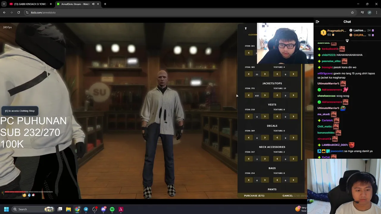381x214 pixels.
Task: Select next Vests texture
Action: pos(293,117)
